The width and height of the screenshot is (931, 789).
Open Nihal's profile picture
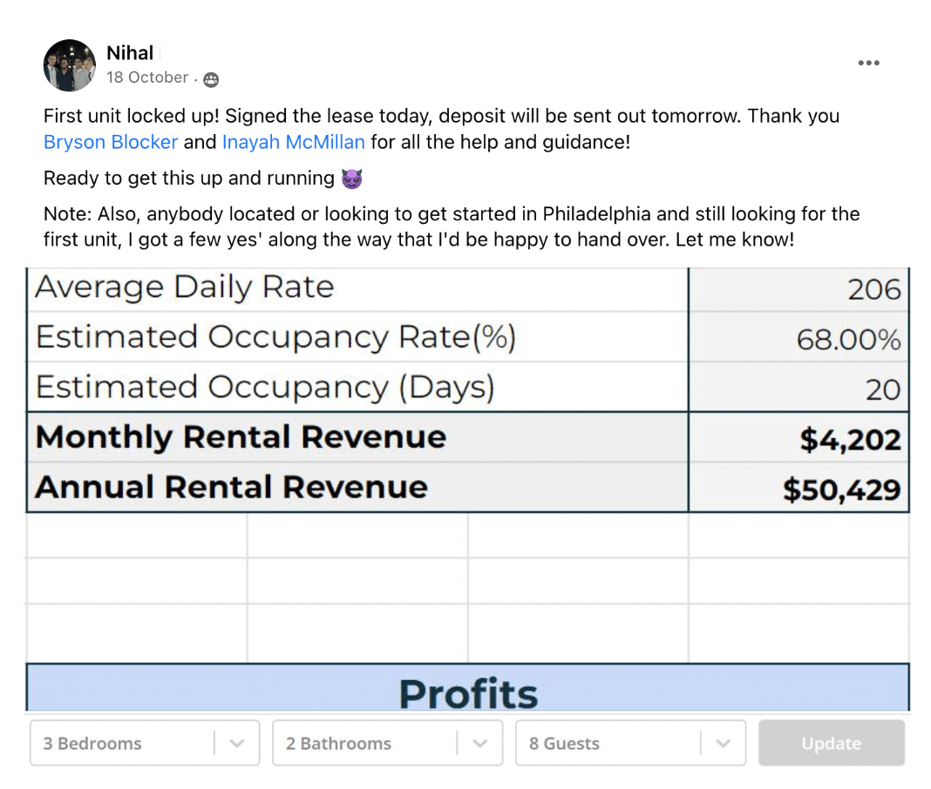click(x=70, y=65)
